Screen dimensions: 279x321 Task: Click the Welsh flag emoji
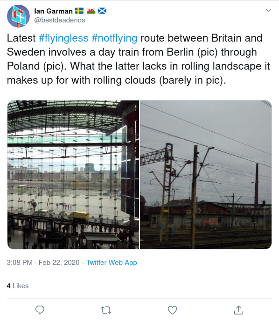coord(91,11)
